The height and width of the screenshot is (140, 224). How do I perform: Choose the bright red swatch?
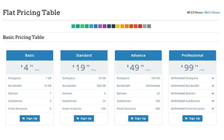[x=136, y=26]
